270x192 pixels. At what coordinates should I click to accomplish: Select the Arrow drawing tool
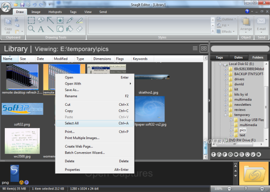tap(50, 20)
